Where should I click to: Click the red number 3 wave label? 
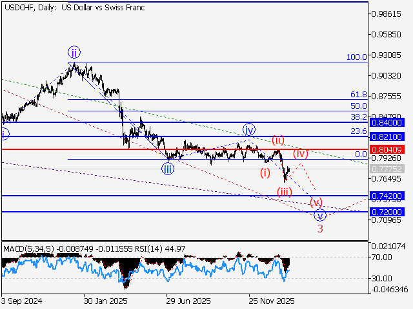[x=319, y=228]
